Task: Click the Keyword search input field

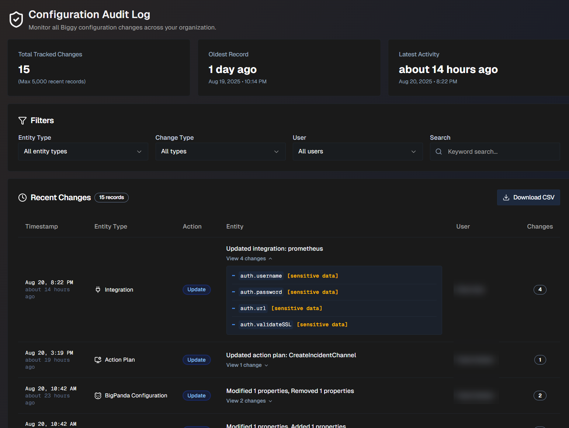Action: (495, 152)
